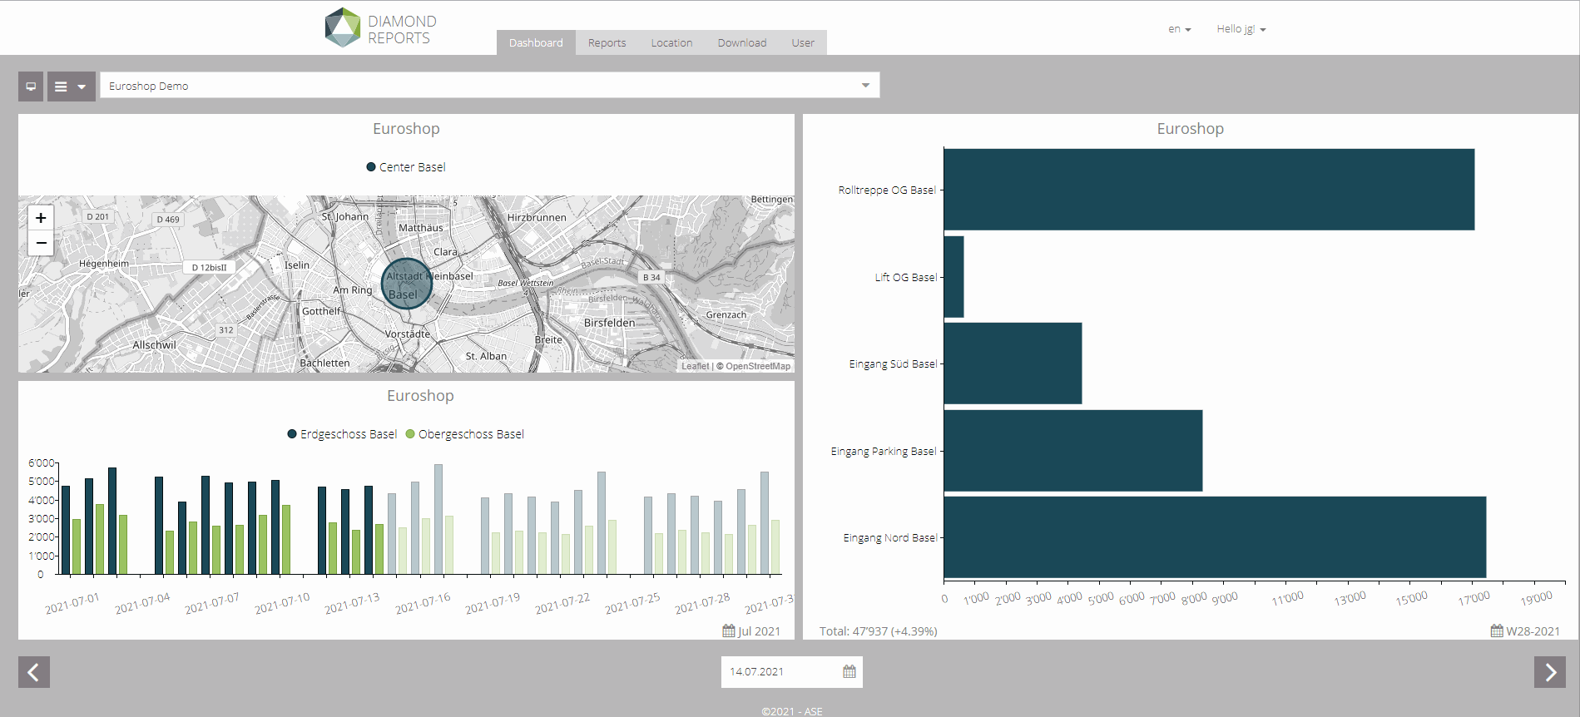The width and height of the screenshot is (1580, 717).
Task: Click the Jul 2021 calendar icon
Action: click(x=729, y=630)
